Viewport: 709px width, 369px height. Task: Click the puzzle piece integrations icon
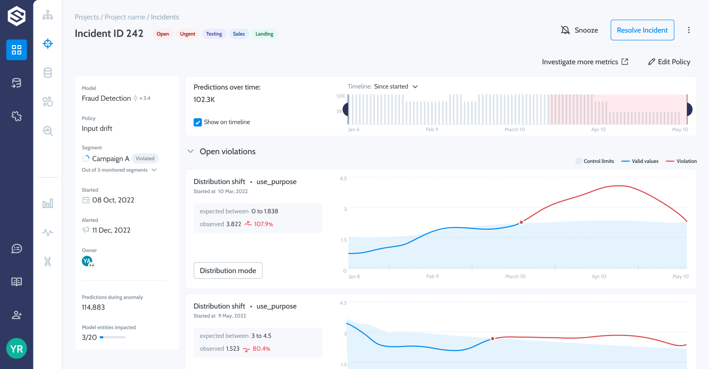click(x=17, y=116)
